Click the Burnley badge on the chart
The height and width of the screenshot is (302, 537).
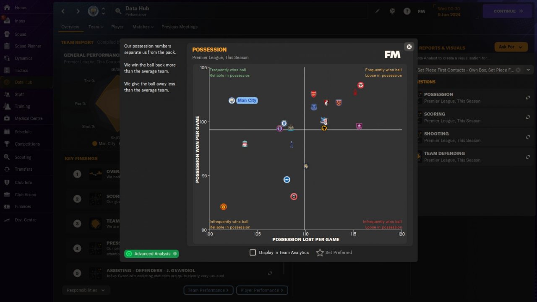359,126
